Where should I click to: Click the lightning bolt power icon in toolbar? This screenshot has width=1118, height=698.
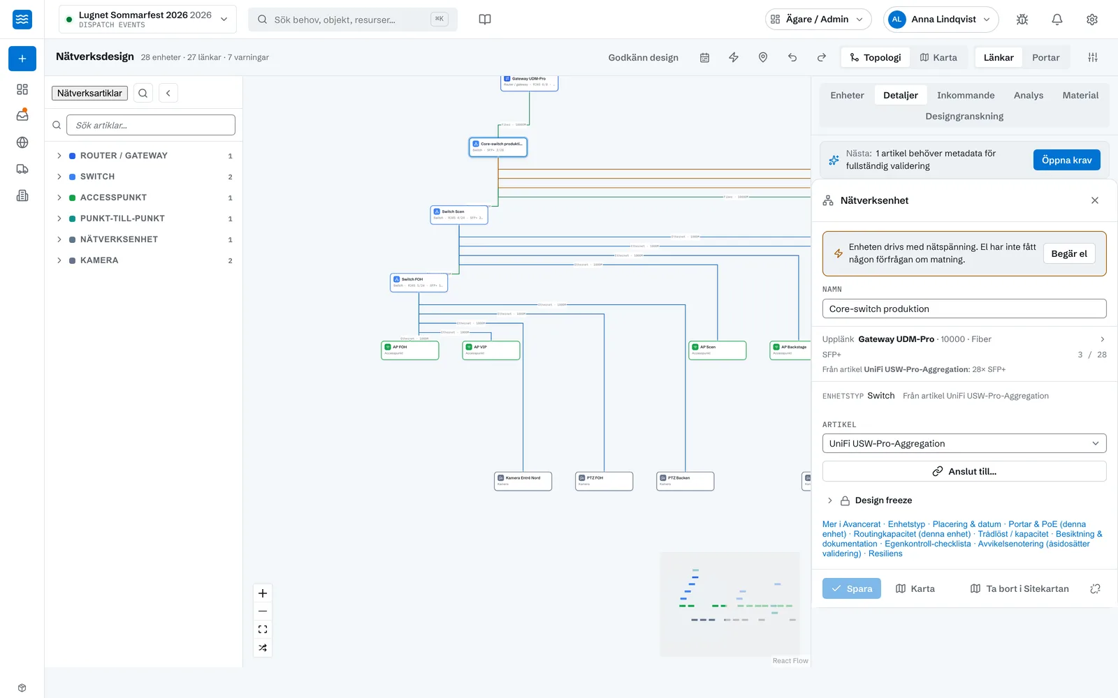click(734, 57)
